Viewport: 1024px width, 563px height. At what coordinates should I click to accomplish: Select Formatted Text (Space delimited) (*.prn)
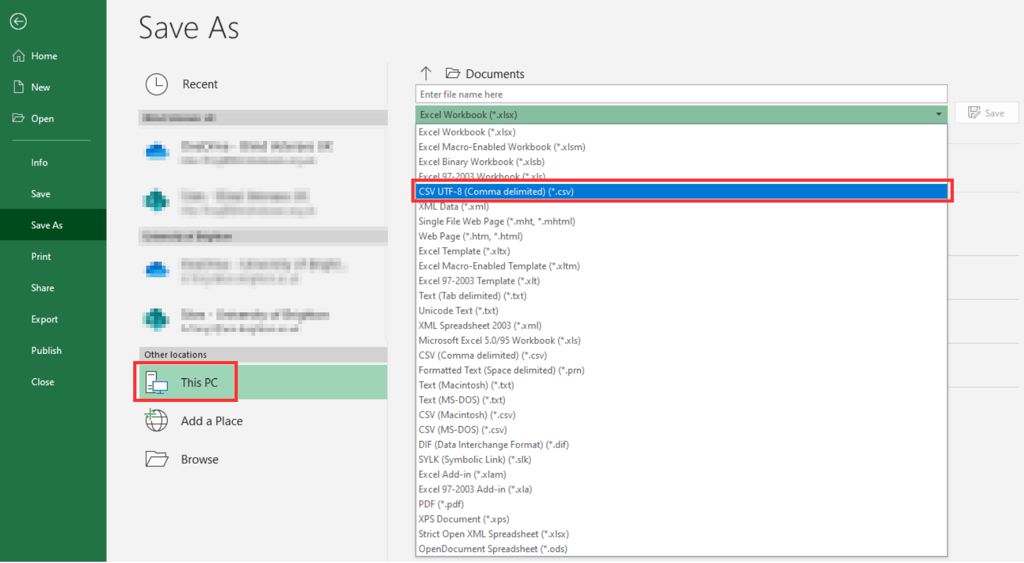click(681, 371)
